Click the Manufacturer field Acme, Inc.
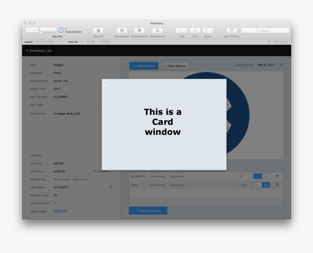The width and height of the screenshot is (313, 253). point(77,81)
